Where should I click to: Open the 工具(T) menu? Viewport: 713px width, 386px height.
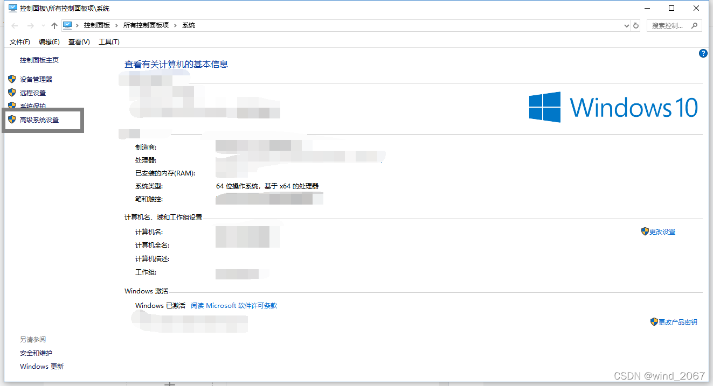(x=109, y=42)
